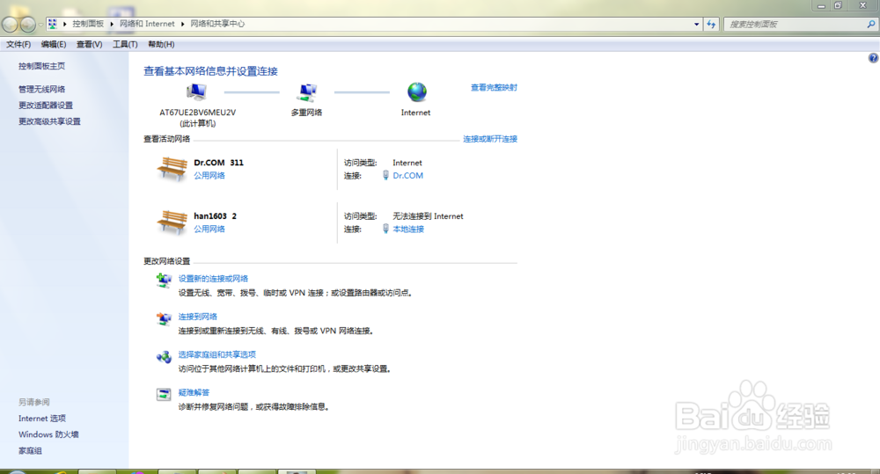Click the search magnifier icon

870,24
